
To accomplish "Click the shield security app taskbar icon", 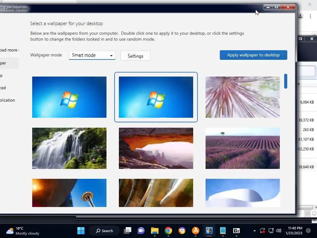I will click(x=182, y=231).
